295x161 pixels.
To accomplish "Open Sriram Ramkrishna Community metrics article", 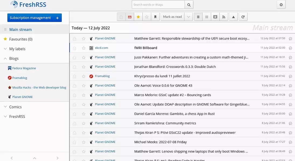I will point(165,123).
